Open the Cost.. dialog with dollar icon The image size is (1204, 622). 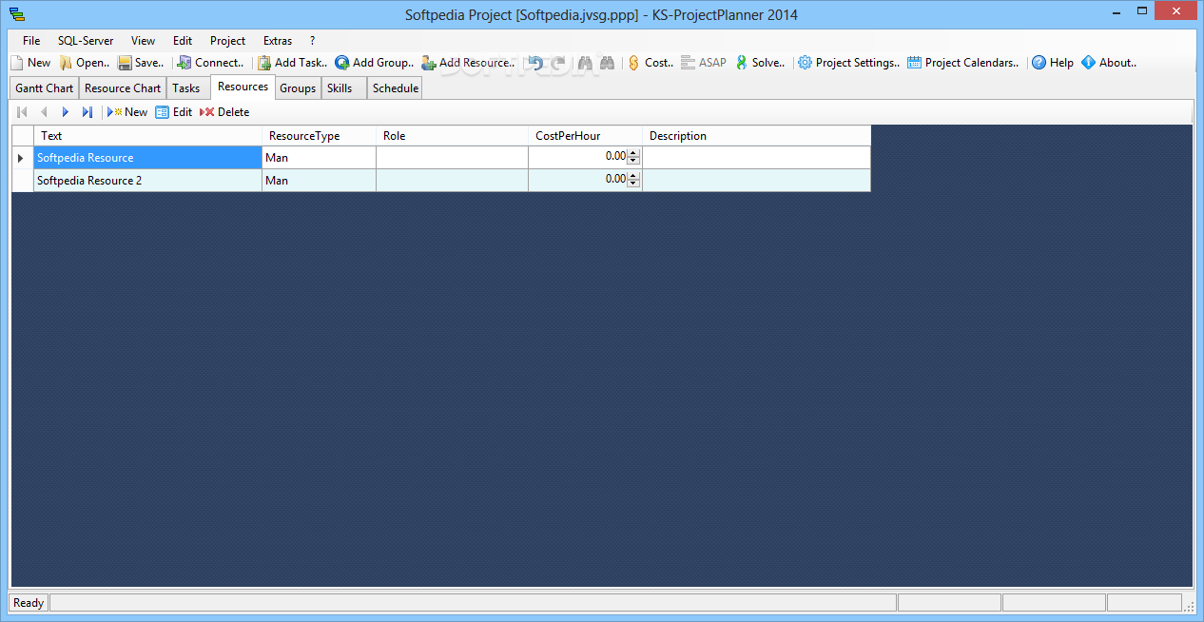[651, 63]
